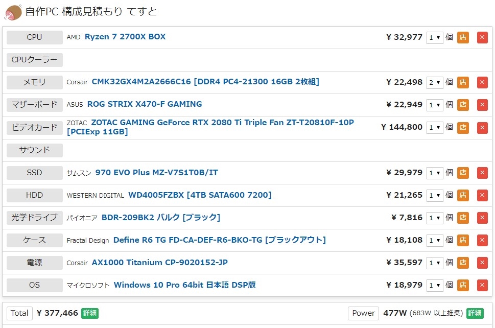495x328 pixels.
Task: Click the avatar icon beside the page title
Action: click(13, 12)
